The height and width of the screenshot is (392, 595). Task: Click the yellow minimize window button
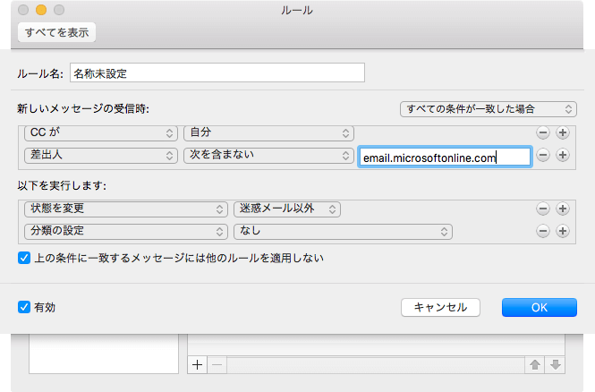click(x=41, y=10)
